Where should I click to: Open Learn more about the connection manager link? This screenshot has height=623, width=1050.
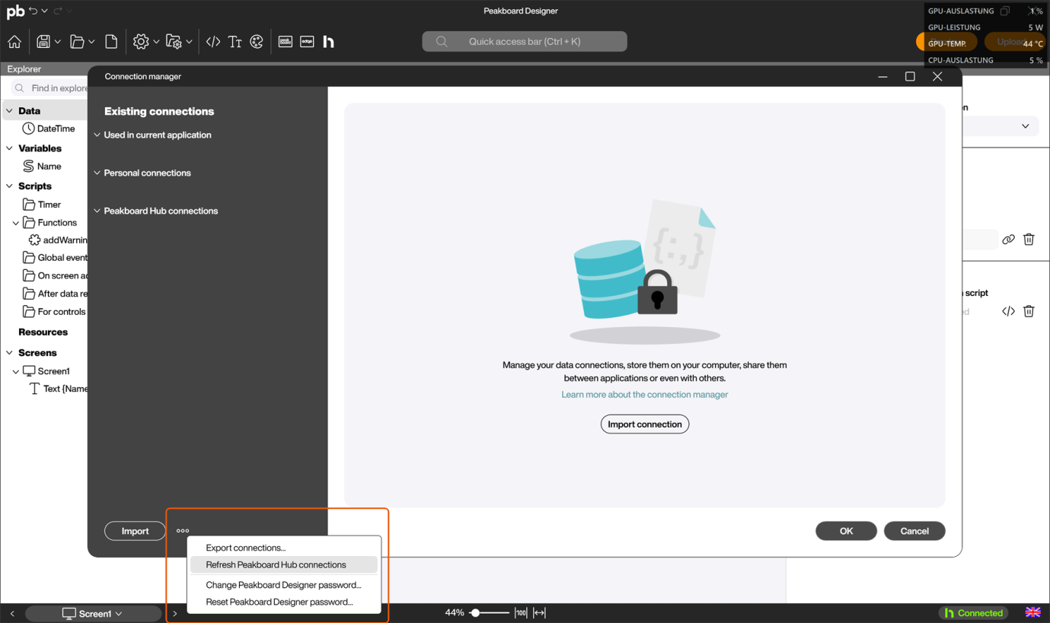point(644,394)
